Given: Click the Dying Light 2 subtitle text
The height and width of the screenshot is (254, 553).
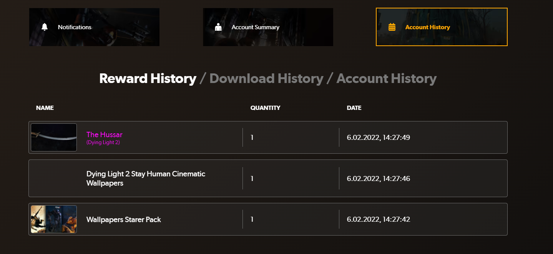Looking at the screenshot, I should [x=103, y=143].
